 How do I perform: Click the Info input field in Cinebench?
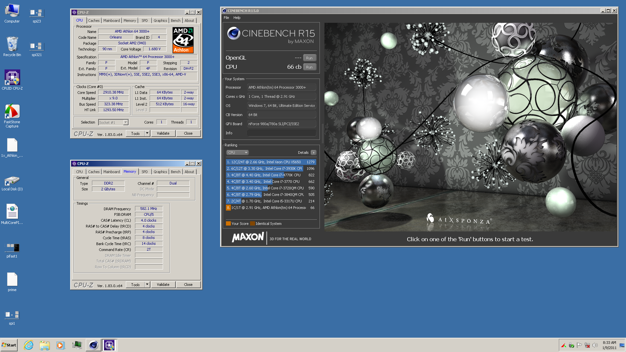point(281,133)
